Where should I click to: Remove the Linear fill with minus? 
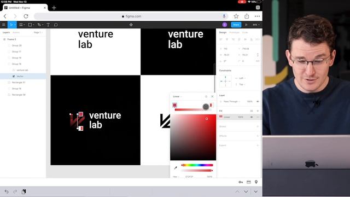point(258,117)
